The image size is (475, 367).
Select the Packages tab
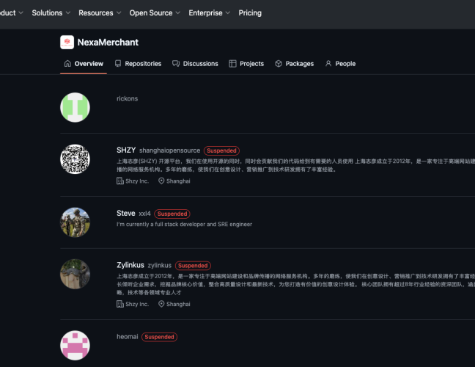(x=294, y=64)
